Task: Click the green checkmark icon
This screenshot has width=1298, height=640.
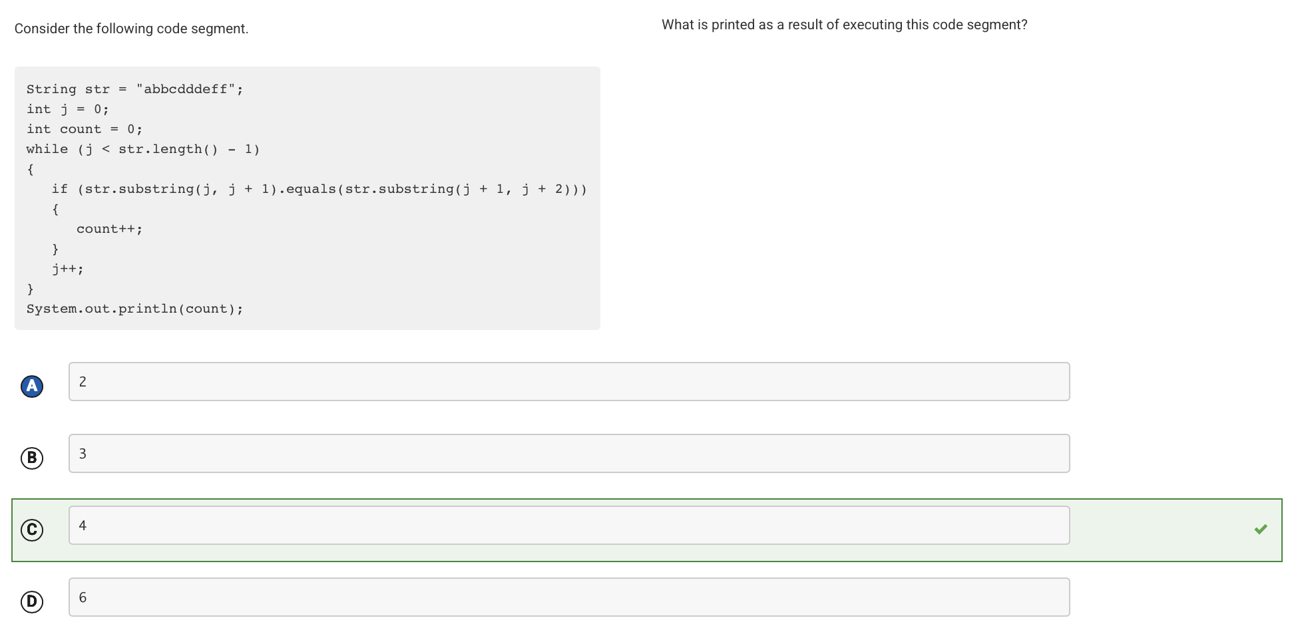Action: click(x=1260, y=529)
